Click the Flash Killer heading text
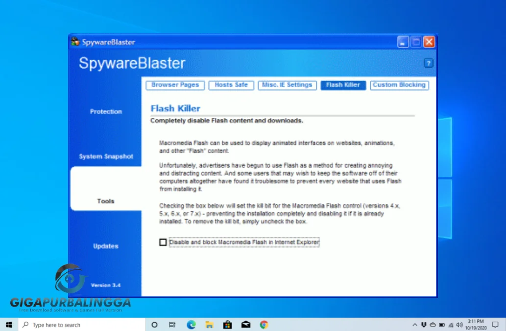Viewport: 506px width, 331px height. (175, 109)
